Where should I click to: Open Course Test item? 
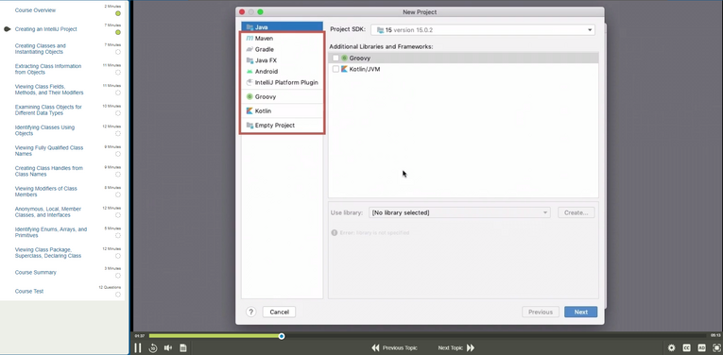pyautogui.click(x=28, y=291)
